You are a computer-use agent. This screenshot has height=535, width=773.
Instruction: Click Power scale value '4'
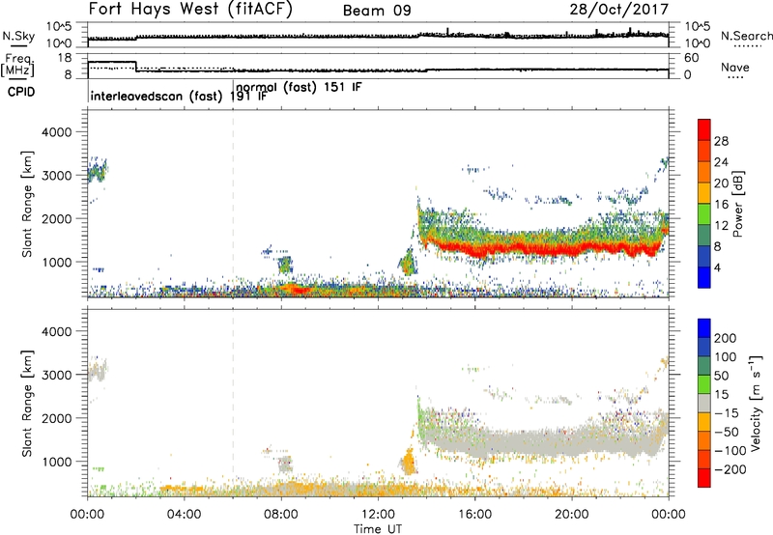[717, 267]
